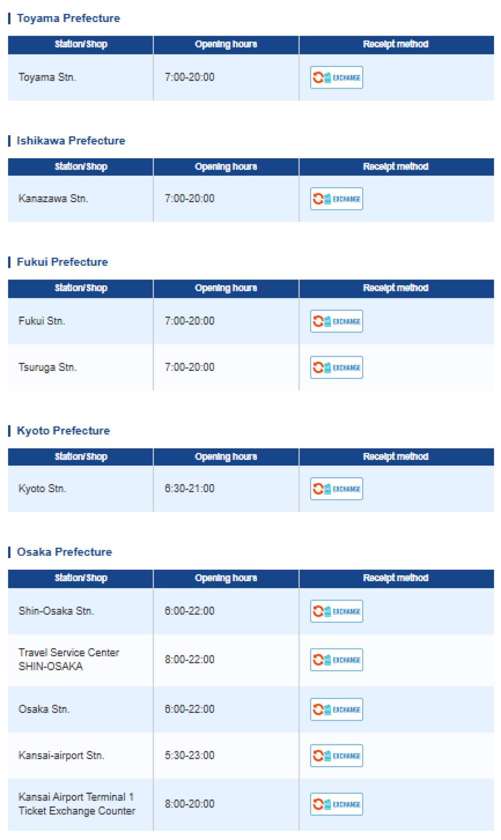
Task: Click Station/Shop header in Kyoto table
Action: click(x=81, y=457)
